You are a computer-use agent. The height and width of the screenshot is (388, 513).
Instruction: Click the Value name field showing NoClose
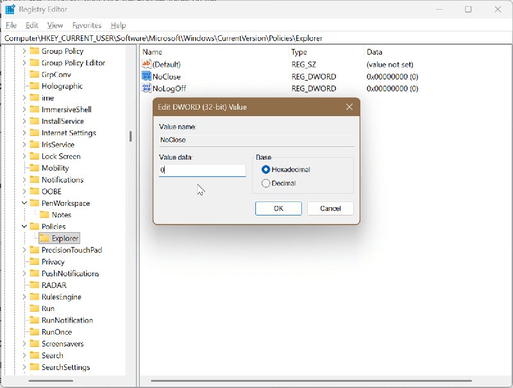point(256,140)
